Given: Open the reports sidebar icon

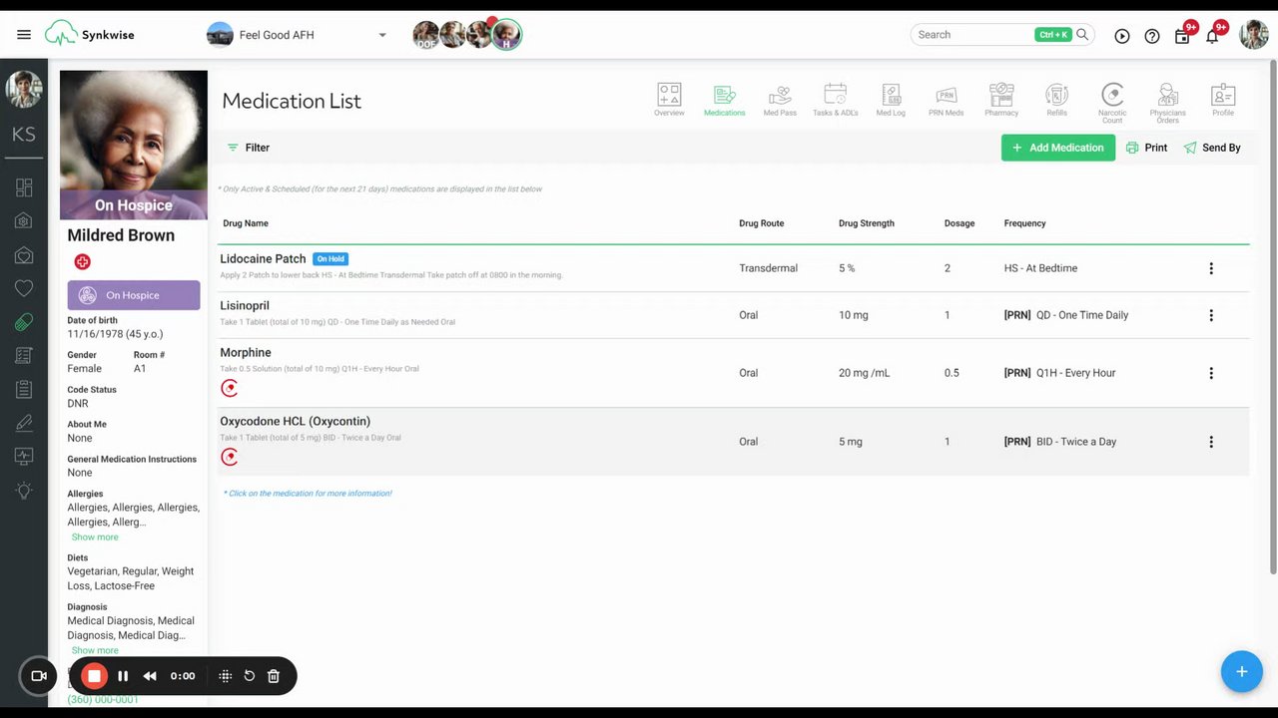Looking at the screenshot, I should pos(24,355).
